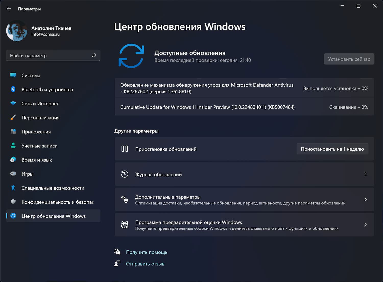The height and width of the screenshot is (282, 383).
Task: Click the Установить сейчас button
Action: coord(349,59)
